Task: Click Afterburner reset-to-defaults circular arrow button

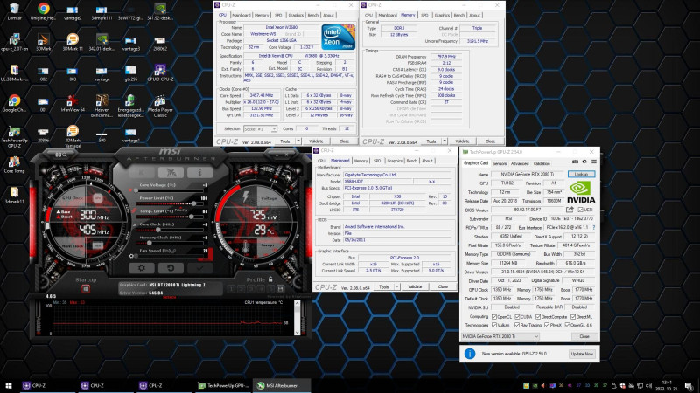Action: 171,268
